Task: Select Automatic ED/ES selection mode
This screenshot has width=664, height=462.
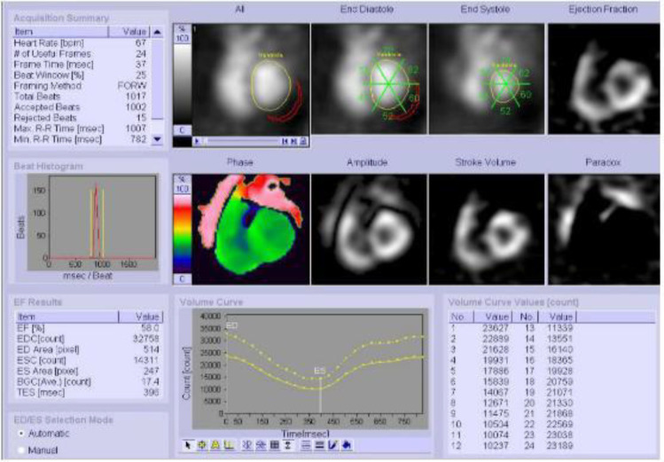Action: click(x=20, y=434)
